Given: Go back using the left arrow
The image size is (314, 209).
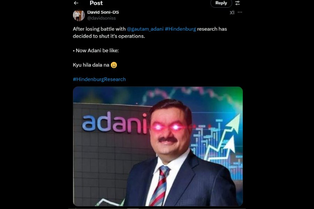Looking at the screenshot, I should (x=76, y=3).
